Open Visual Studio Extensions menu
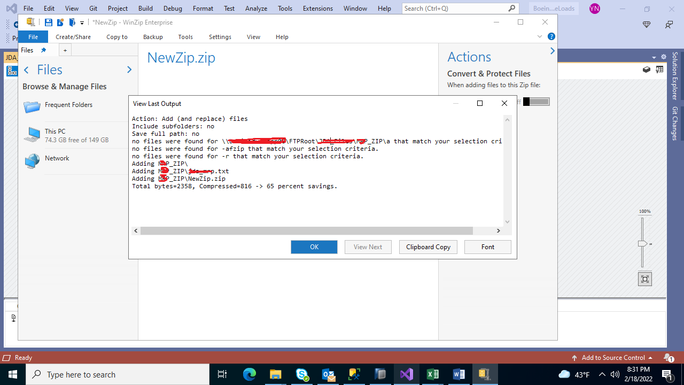 click(318, 9)
